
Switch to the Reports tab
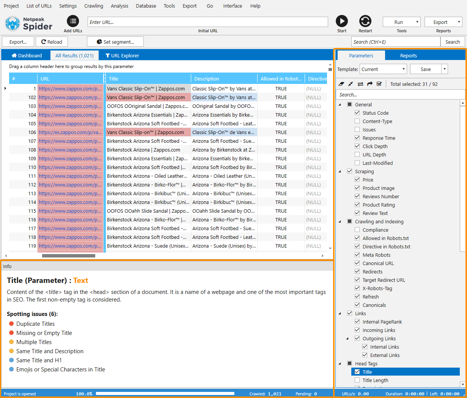click(408, 55)
